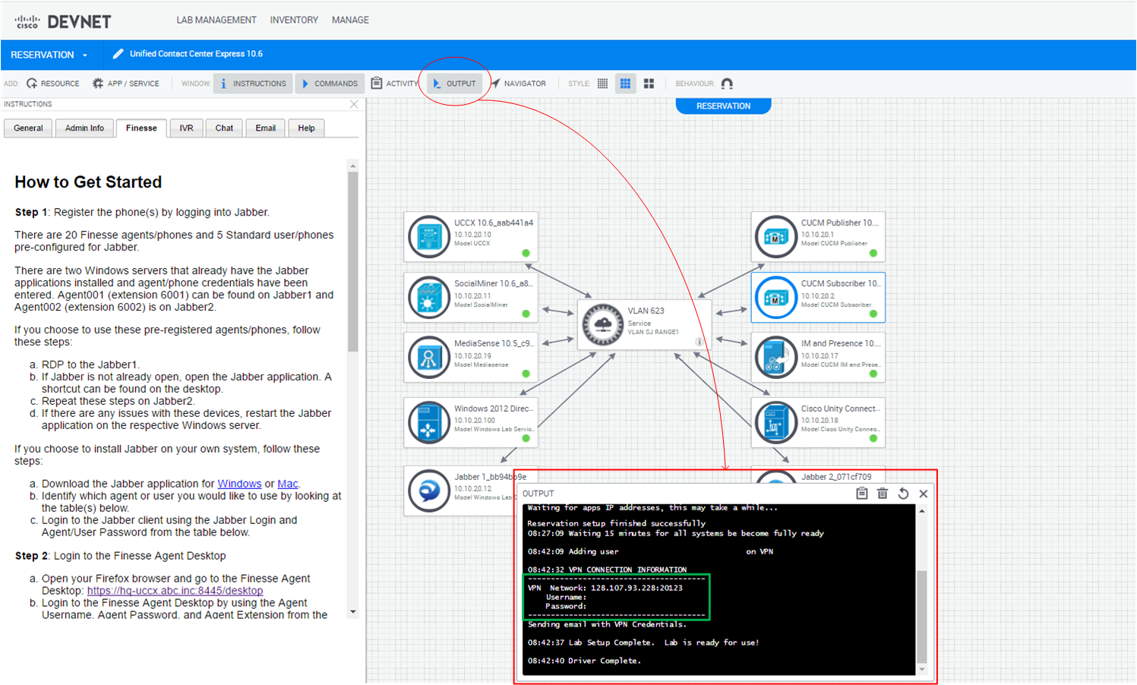Click the Output panel scrollbar thumb
The height and width of the screenshot is (685, 1137).
pyautogui.click(x=922, y=617)
